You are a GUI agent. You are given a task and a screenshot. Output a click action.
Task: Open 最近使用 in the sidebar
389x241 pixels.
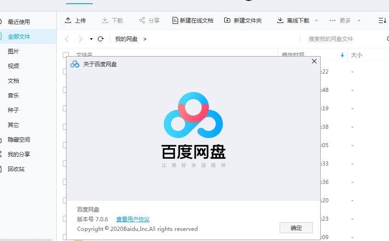click(19, 22)
